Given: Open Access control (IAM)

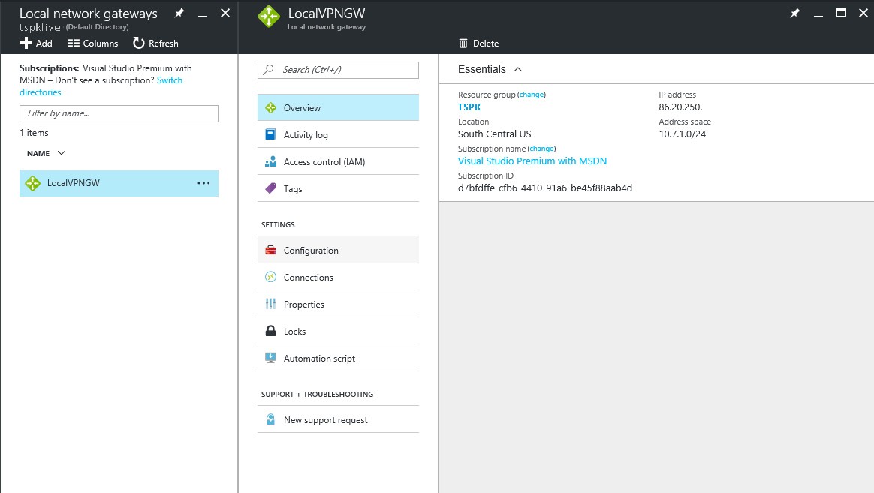Looking at the screenshot, I should tap(338, 161).
